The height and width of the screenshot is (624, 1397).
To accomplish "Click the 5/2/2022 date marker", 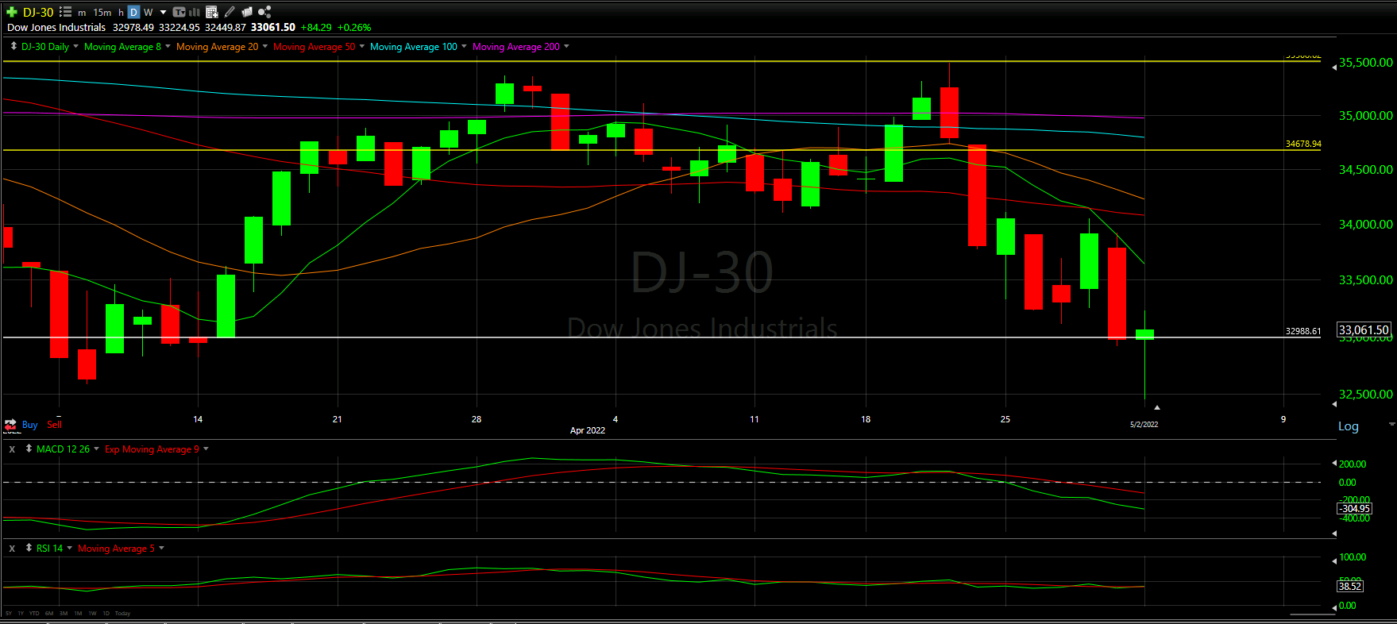I will pos(1144,425).
